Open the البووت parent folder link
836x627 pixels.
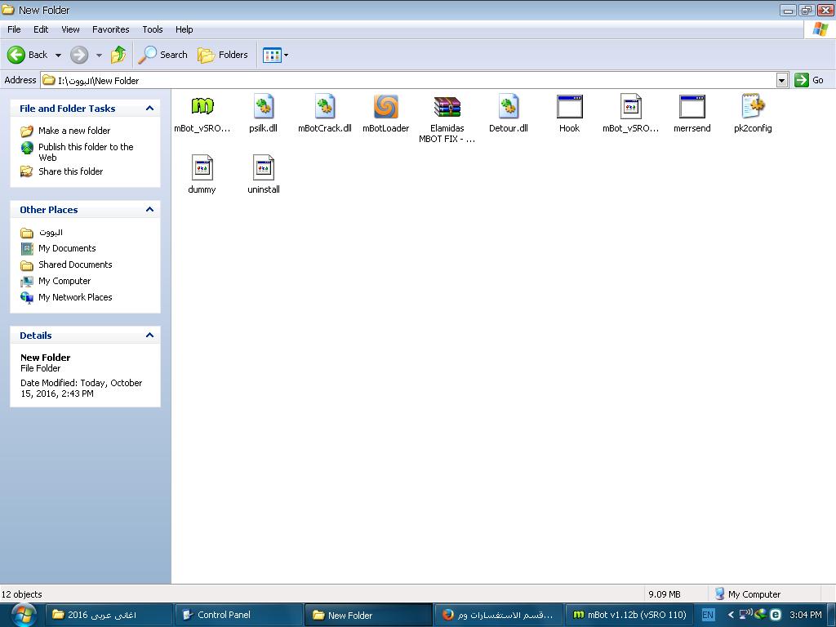(x=51, y=233)
